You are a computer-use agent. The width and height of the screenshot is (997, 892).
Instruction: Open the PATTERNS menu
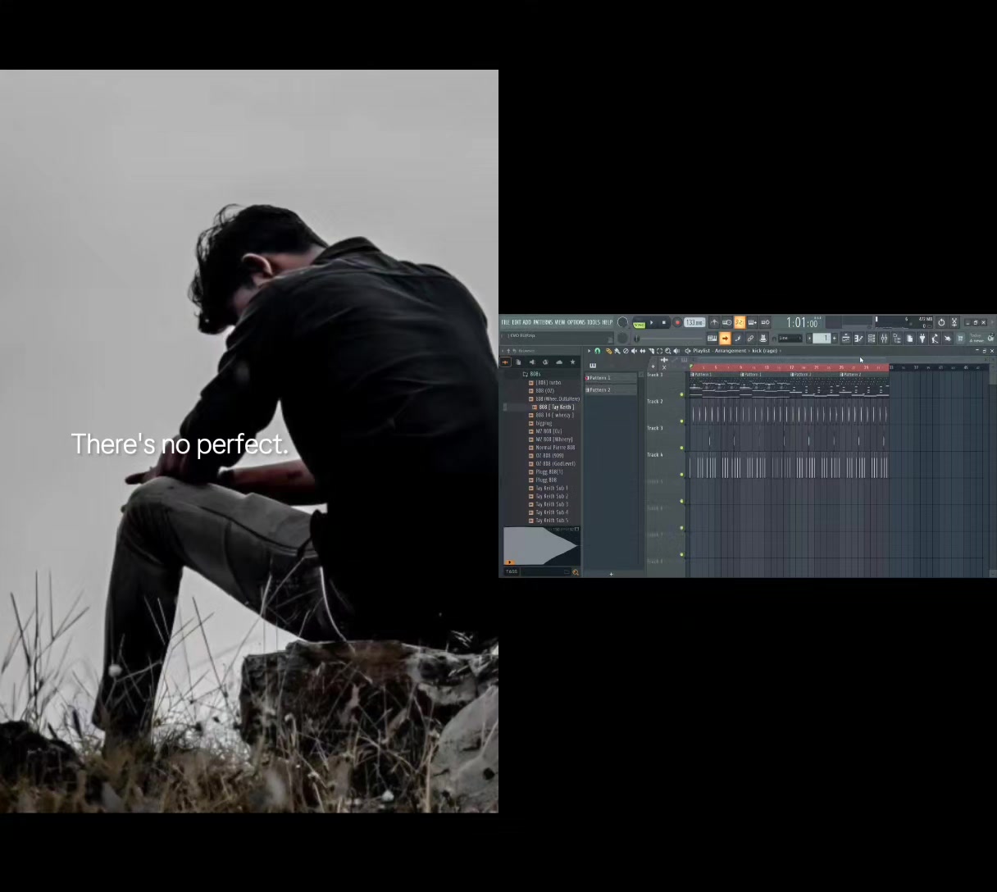[x=543, y=322]
